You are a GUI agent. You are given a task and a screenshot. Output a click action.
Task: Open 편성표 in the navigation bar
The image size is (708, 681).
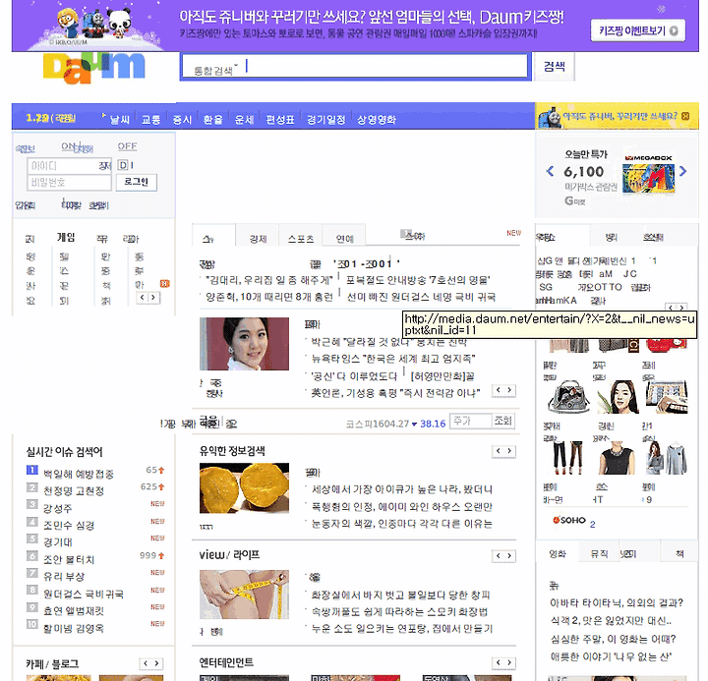(280, 120)
